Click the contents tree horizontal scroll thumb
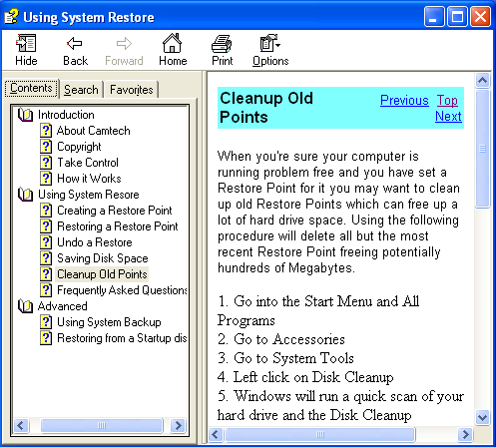 click(x=102, y=425)
